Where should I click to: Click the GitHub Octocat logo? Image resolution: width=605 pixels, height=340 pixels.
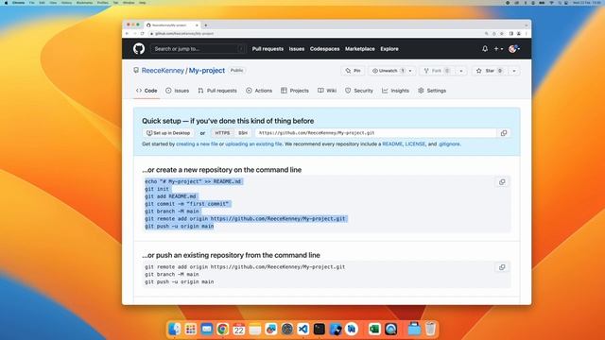(x=139, y=48)
